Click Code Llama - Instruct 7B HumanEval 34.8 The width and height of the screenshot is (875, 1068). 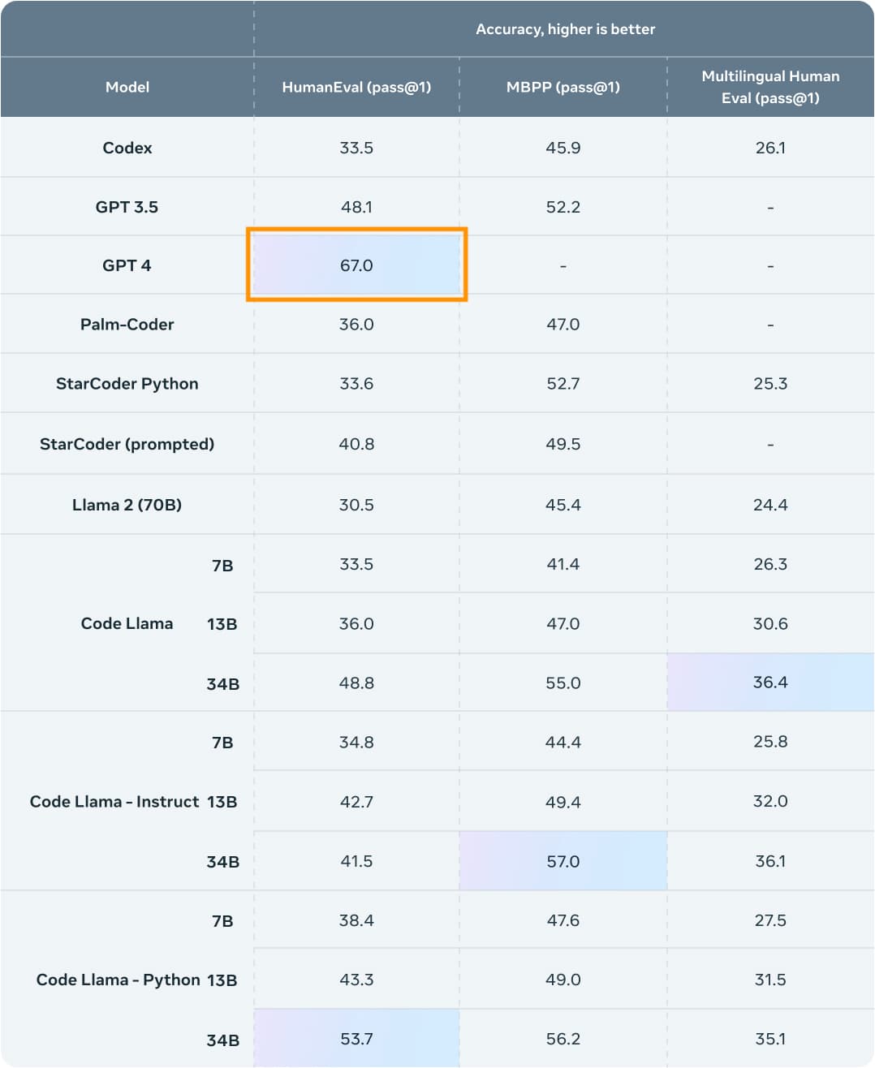[x=356, y=742]
